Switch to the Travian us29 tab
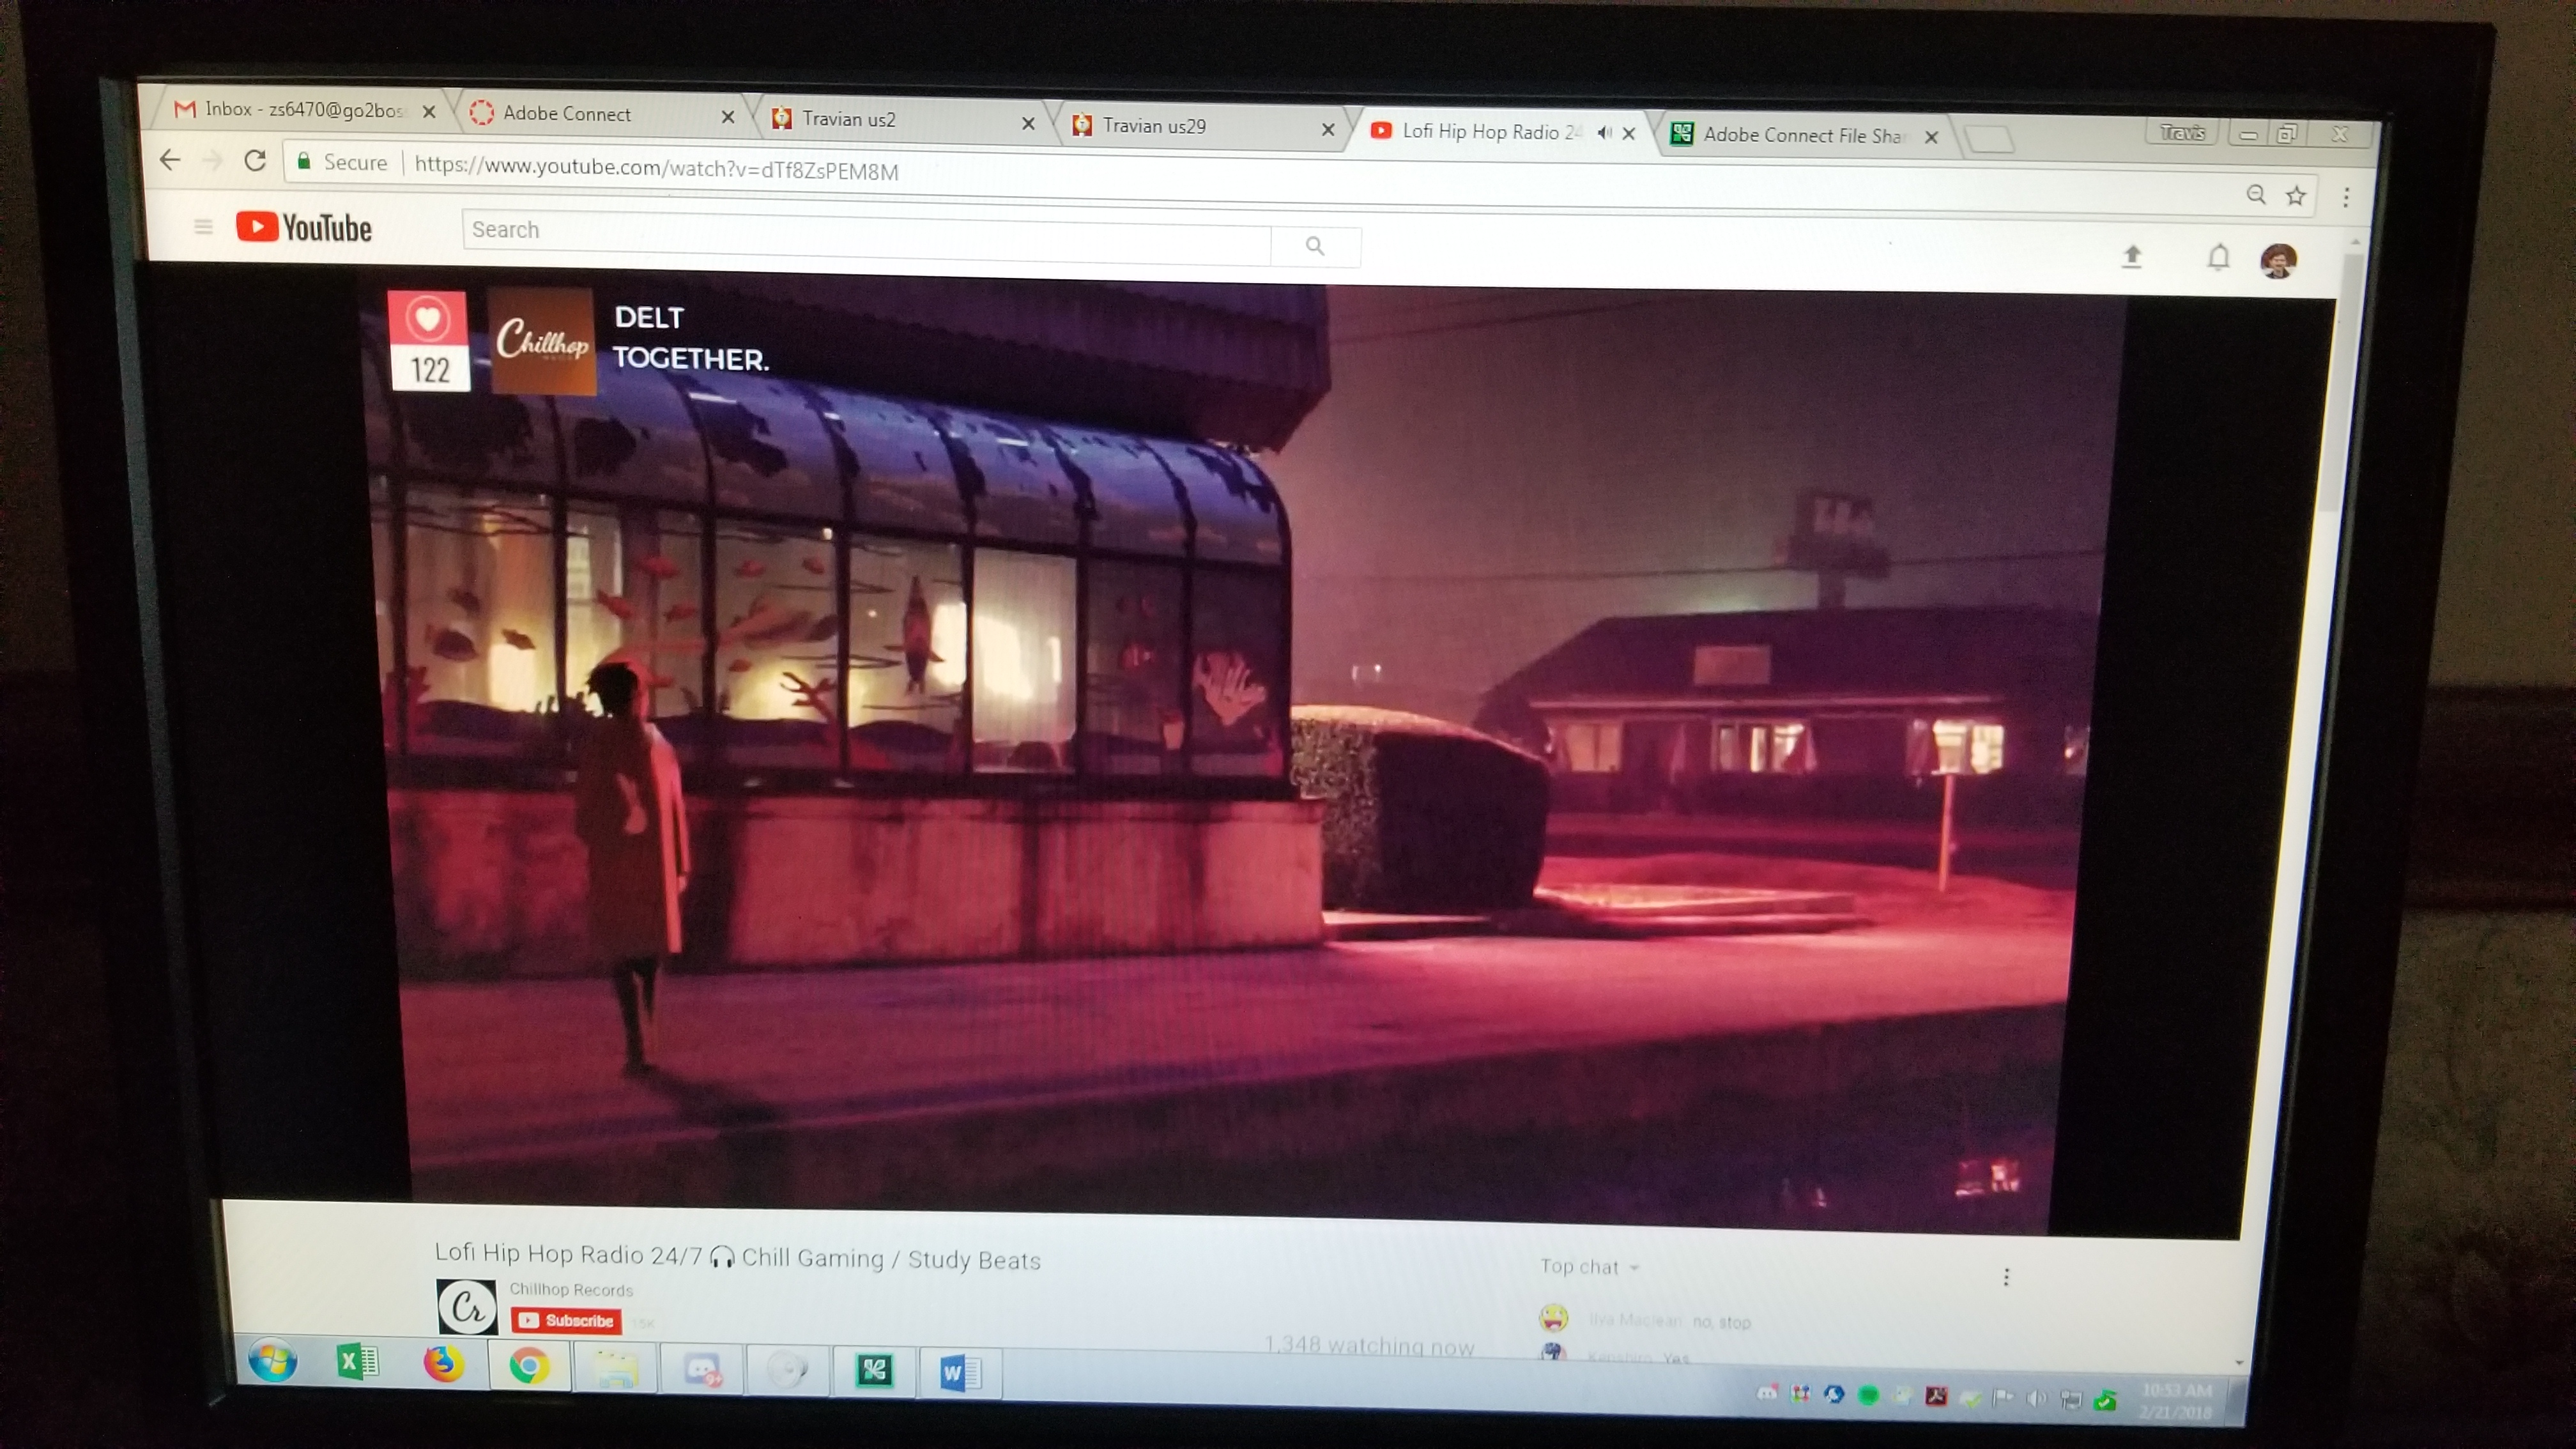 click(1204, 126)
